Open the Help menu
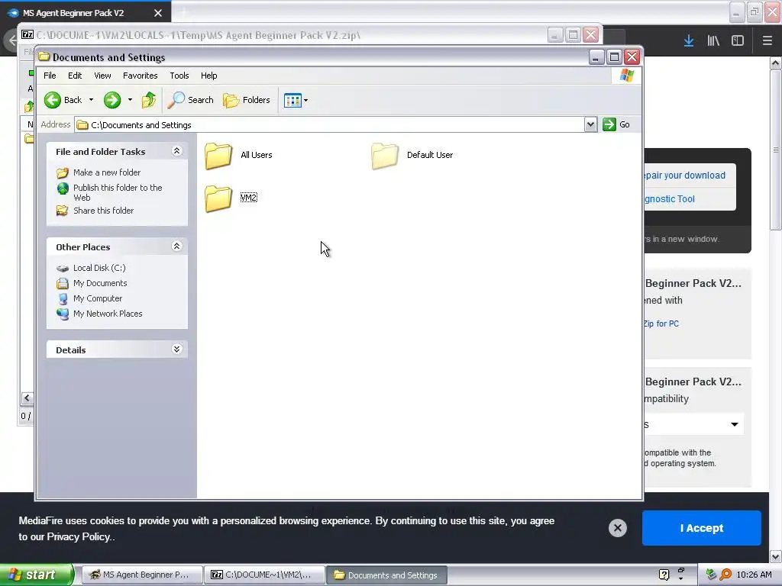Screen dimensions: 782x586 pyautogui.click(x=209, y=76)
